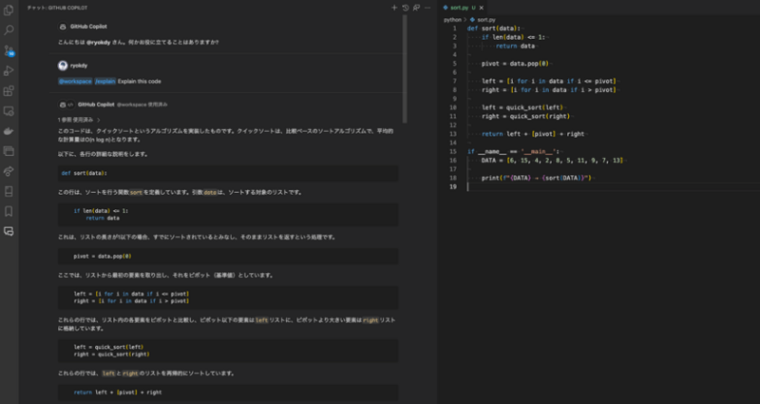Viewport: 760px width, 404px height.
Task: Open Run and Debug view
Action: tap(9, 70)
